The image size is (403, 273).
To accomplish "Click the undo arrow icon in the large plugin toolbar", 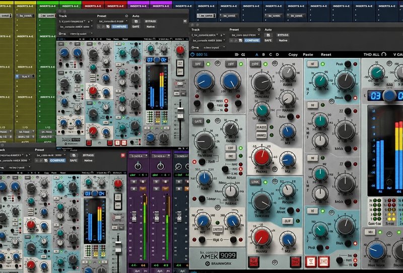I will [236, 54].
